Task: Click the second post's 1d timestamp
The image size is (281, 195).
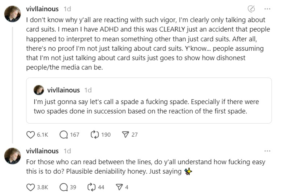Action: pyautogui.click(x=67, y=151)
